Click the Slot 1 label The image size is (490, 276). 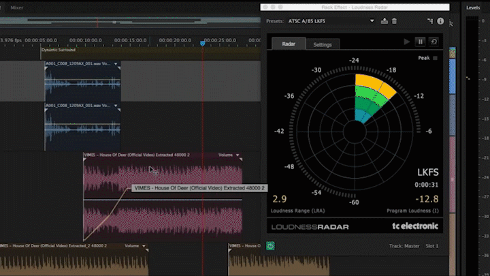(x=432, y=246)
